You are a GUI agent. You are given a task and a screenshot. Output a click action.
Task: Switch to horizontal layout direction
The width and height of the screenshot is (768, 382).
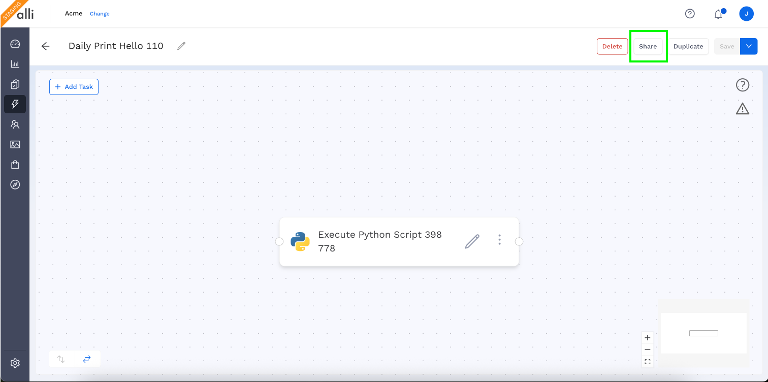click(87, 359)
